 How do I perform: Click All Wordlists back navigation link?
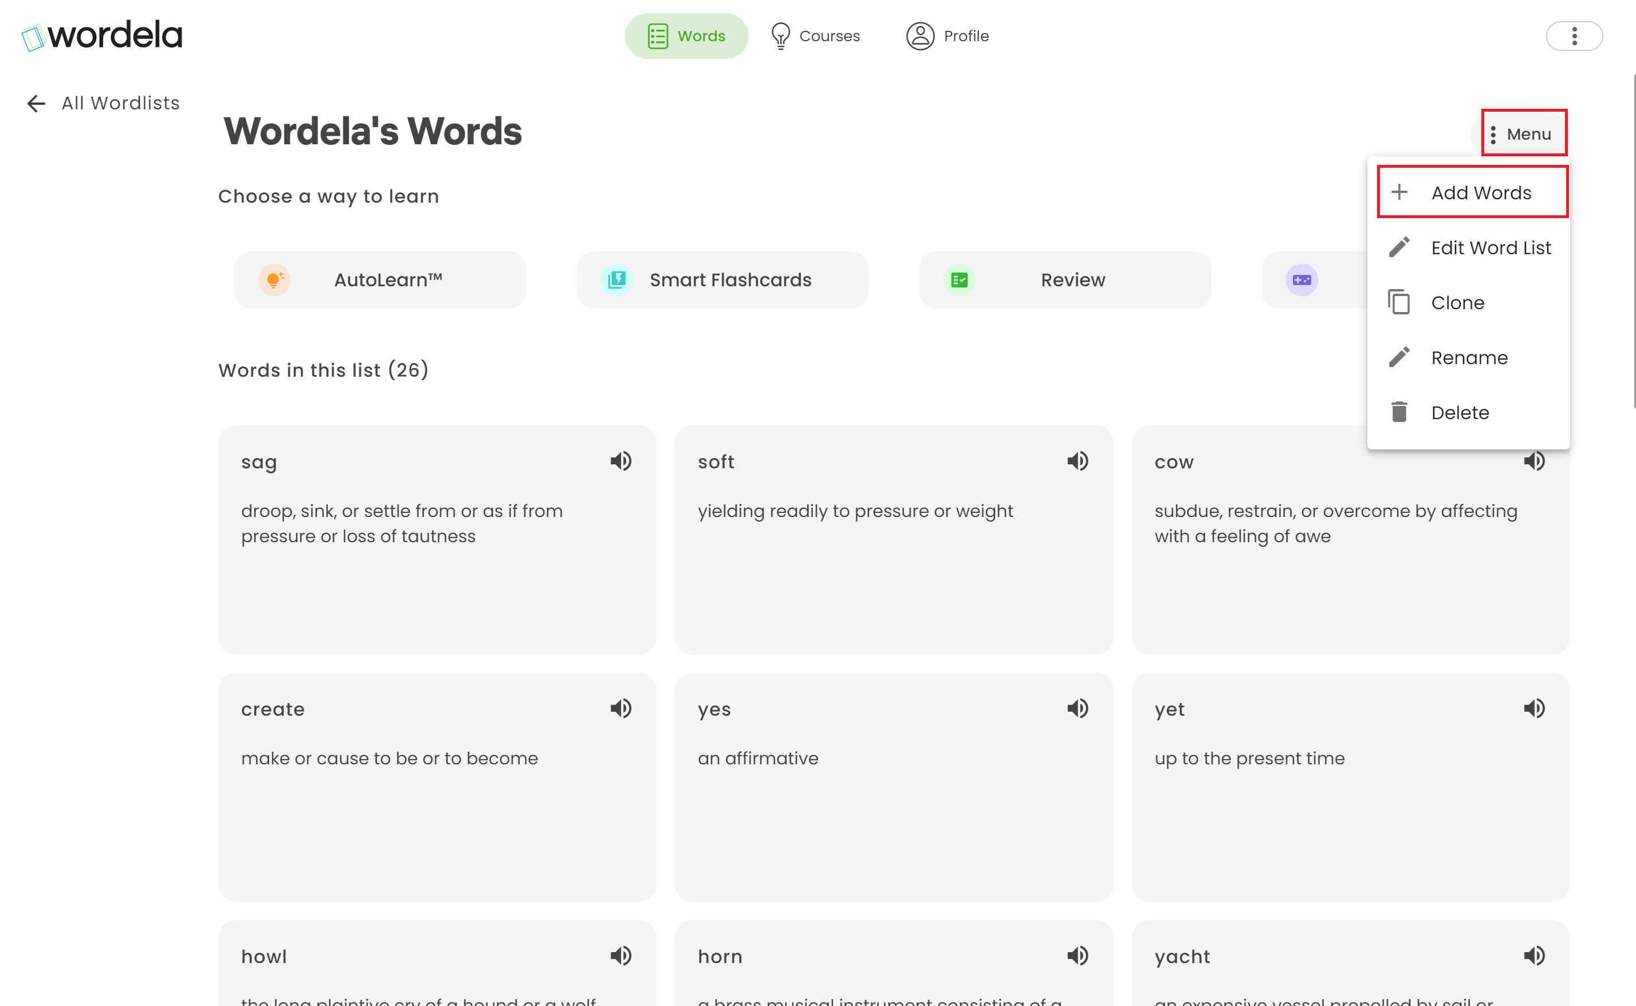point(104,103)
